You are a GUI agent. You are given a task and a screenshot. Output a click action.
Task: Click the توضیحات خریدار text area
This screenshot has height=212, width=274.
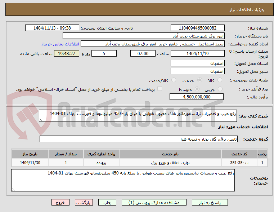(x=123, y=180)
